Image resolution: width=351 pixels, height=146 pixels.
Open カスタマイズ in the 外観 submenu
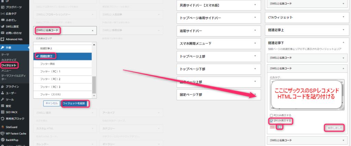coord(9,60)
